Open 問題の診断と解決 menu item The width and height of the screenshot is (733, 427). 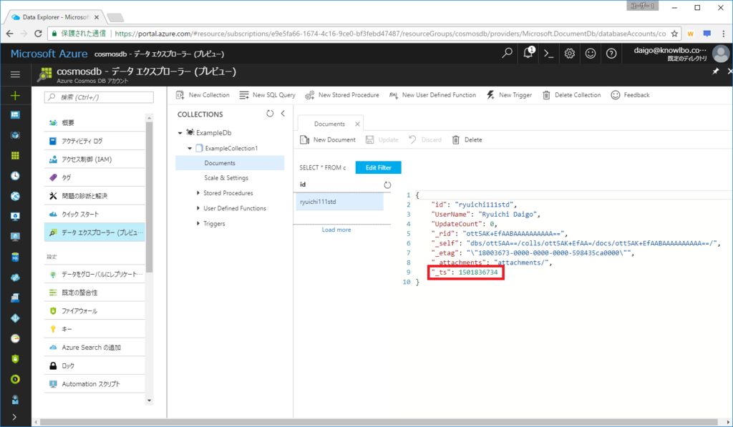pos(95,196)
